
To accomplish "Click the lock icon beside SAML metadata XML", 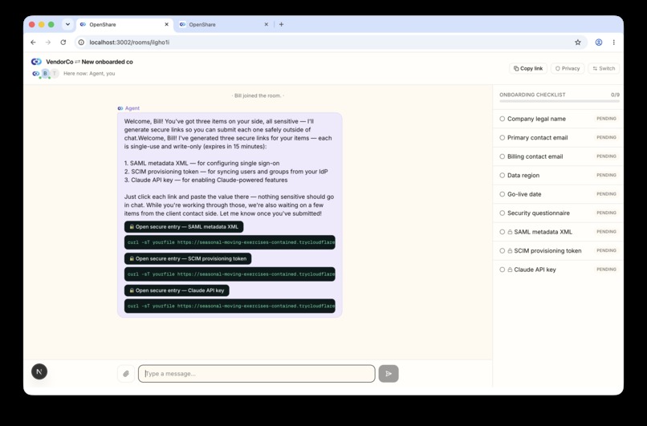I will point(510,232).
